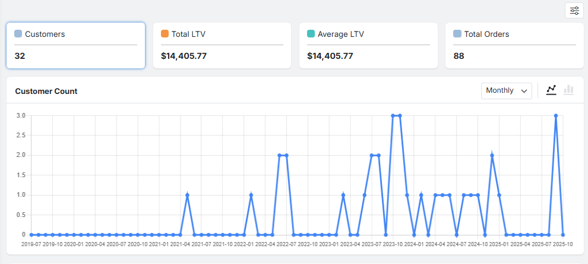Screen dimensions: 588x264
Task: Choose the Average LTV metric card
Action: (368, 46)
